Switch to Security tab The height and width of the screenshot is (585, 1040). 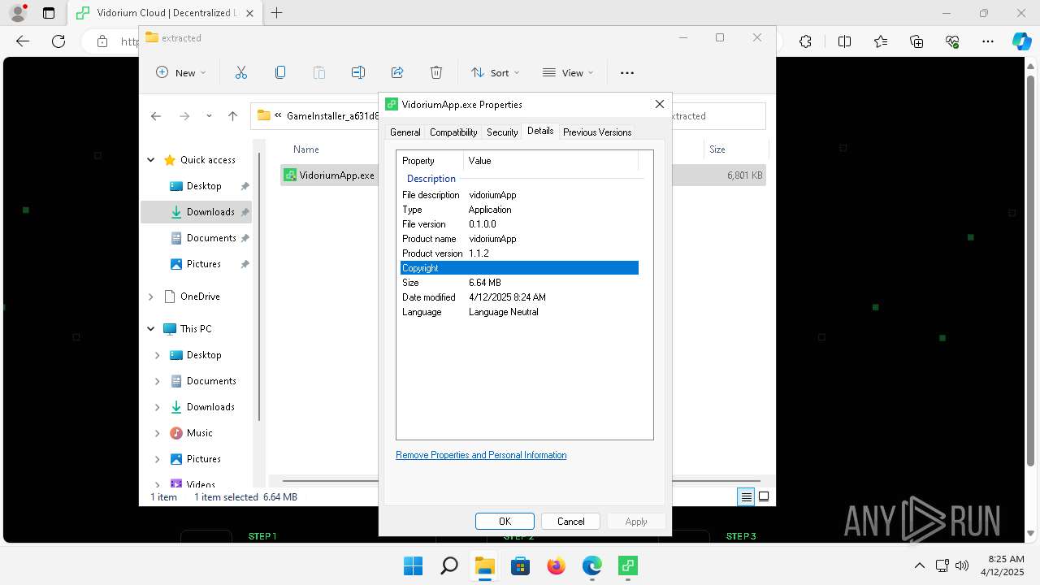pyautogui.click(x=502, y=132)
